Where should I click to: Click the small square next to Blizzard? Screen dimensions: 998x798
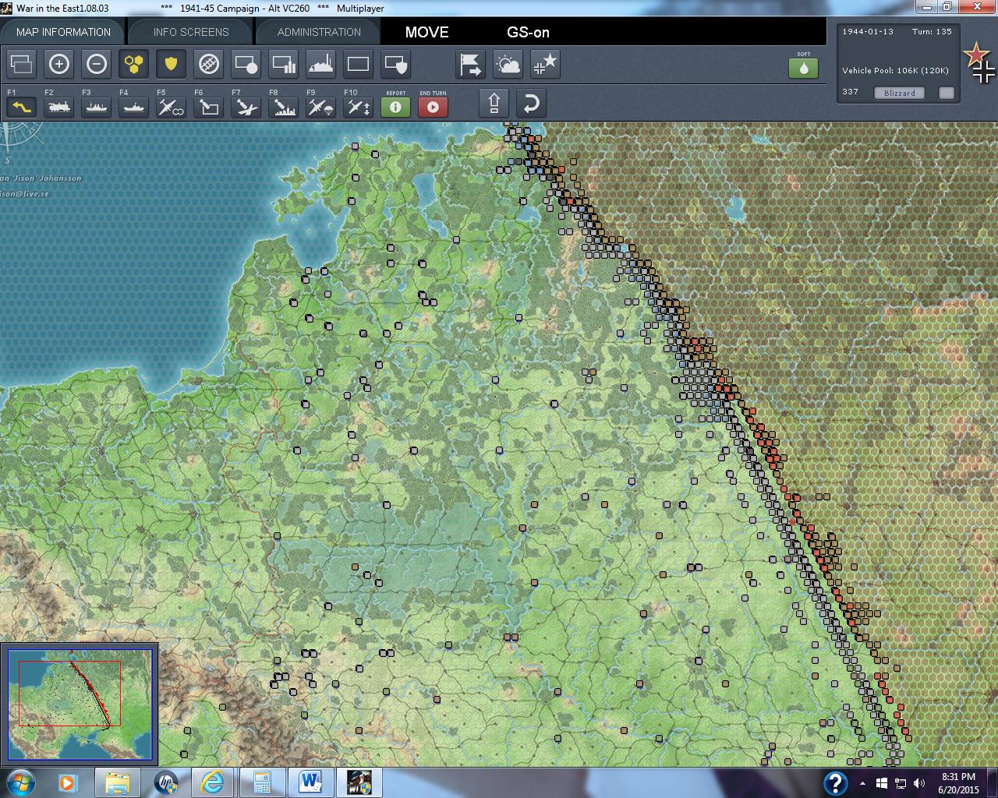tap(946, 93)
